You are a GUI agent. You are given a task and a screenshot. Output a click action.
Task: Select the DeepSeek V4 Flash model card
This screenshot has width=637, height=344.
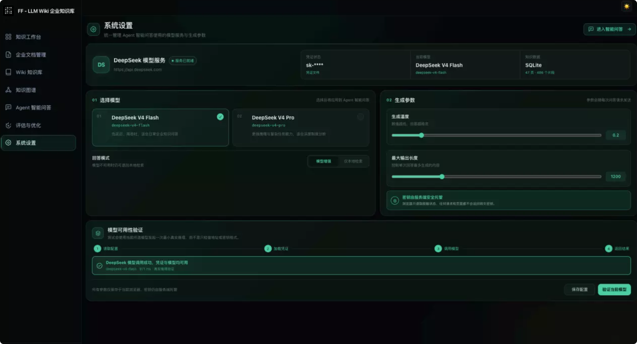point(160,127)
